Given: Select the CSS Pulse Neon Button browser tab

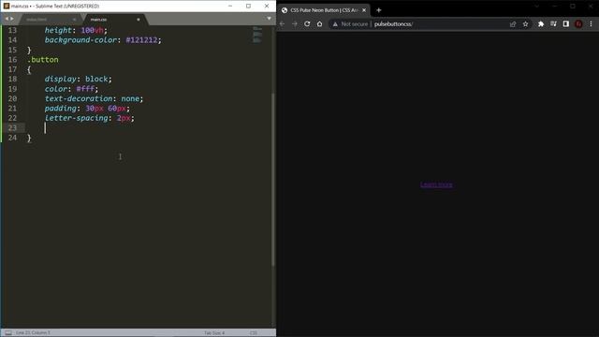Looking at the screenshot, I should [324, 10].
